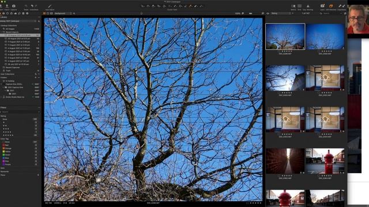The height and width of the screenshot is (207, 369).
Task: Collapse Capture One 2020+ folder
Action: [x=1, y=84]
